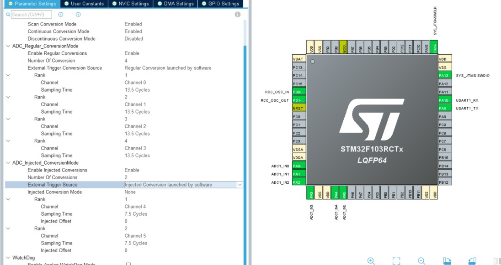Select the PA10 USART1_RX pin
The height and width of the screenshot is (265, 501).
point(445,100)
